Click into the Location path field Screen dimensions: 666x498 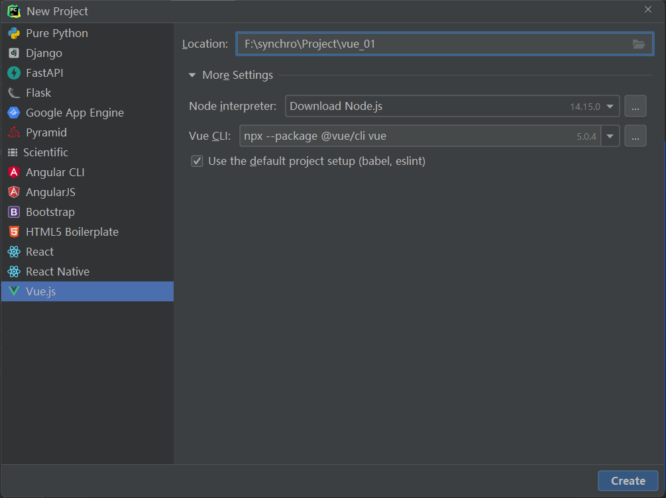[445, 44]
